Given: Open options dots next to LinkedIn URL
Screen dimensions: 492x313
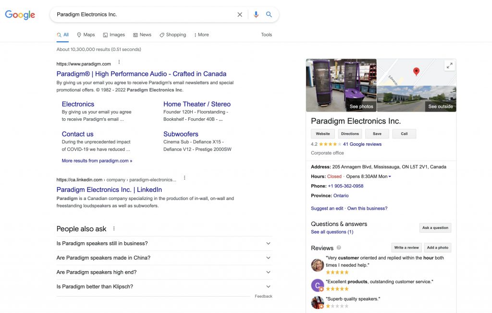Looking at the screenshot, I should 184,178.
